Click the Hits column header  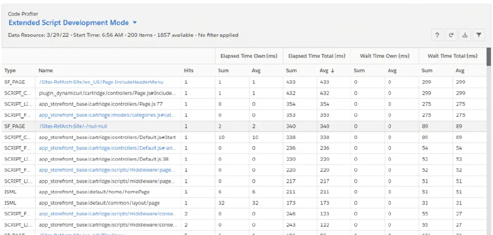coord(188,71)
